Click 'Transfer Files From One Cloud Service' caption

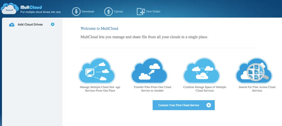coord(152,89)
